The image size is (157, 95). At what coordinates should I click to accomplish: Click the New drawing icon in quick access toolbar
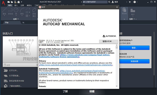[9, 2]
